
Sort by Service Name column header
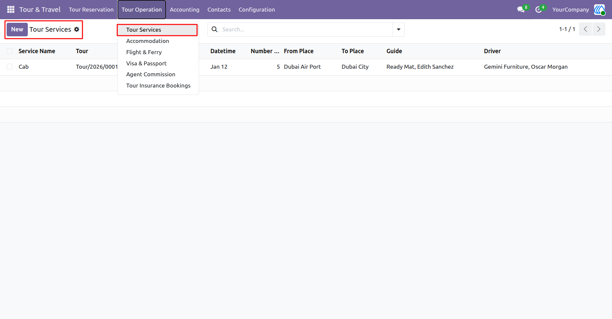click(37, 51)
